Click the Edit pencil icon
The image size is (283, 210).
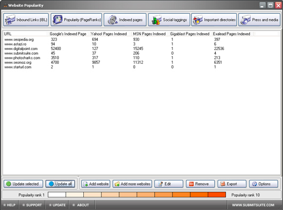(x=160, y=184)
